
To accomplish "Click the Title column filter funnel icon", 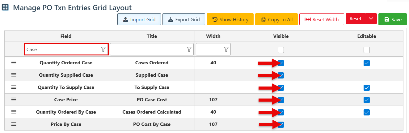I will 189,49.
